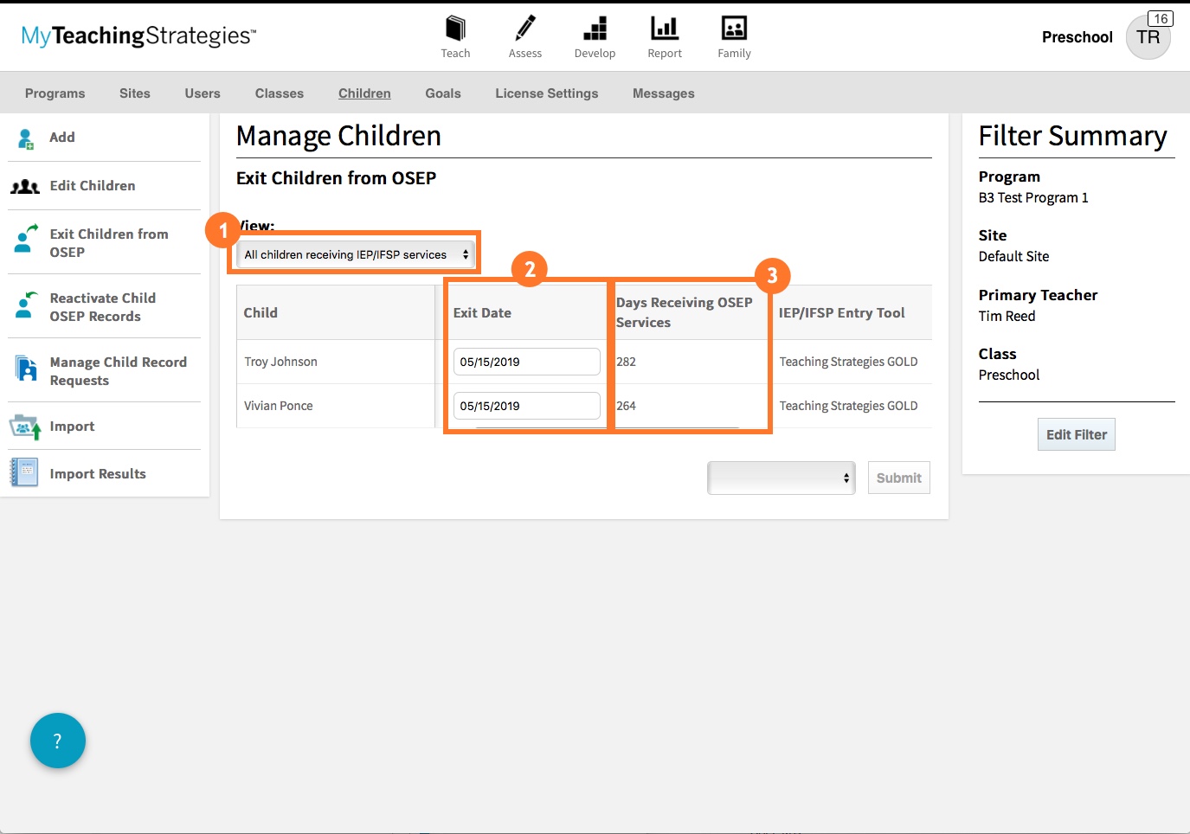Screen dimensions: 1190x834
Task: Open the empty dropdown beside Submit
Action: pyautogui.click(x=781, y=478)
